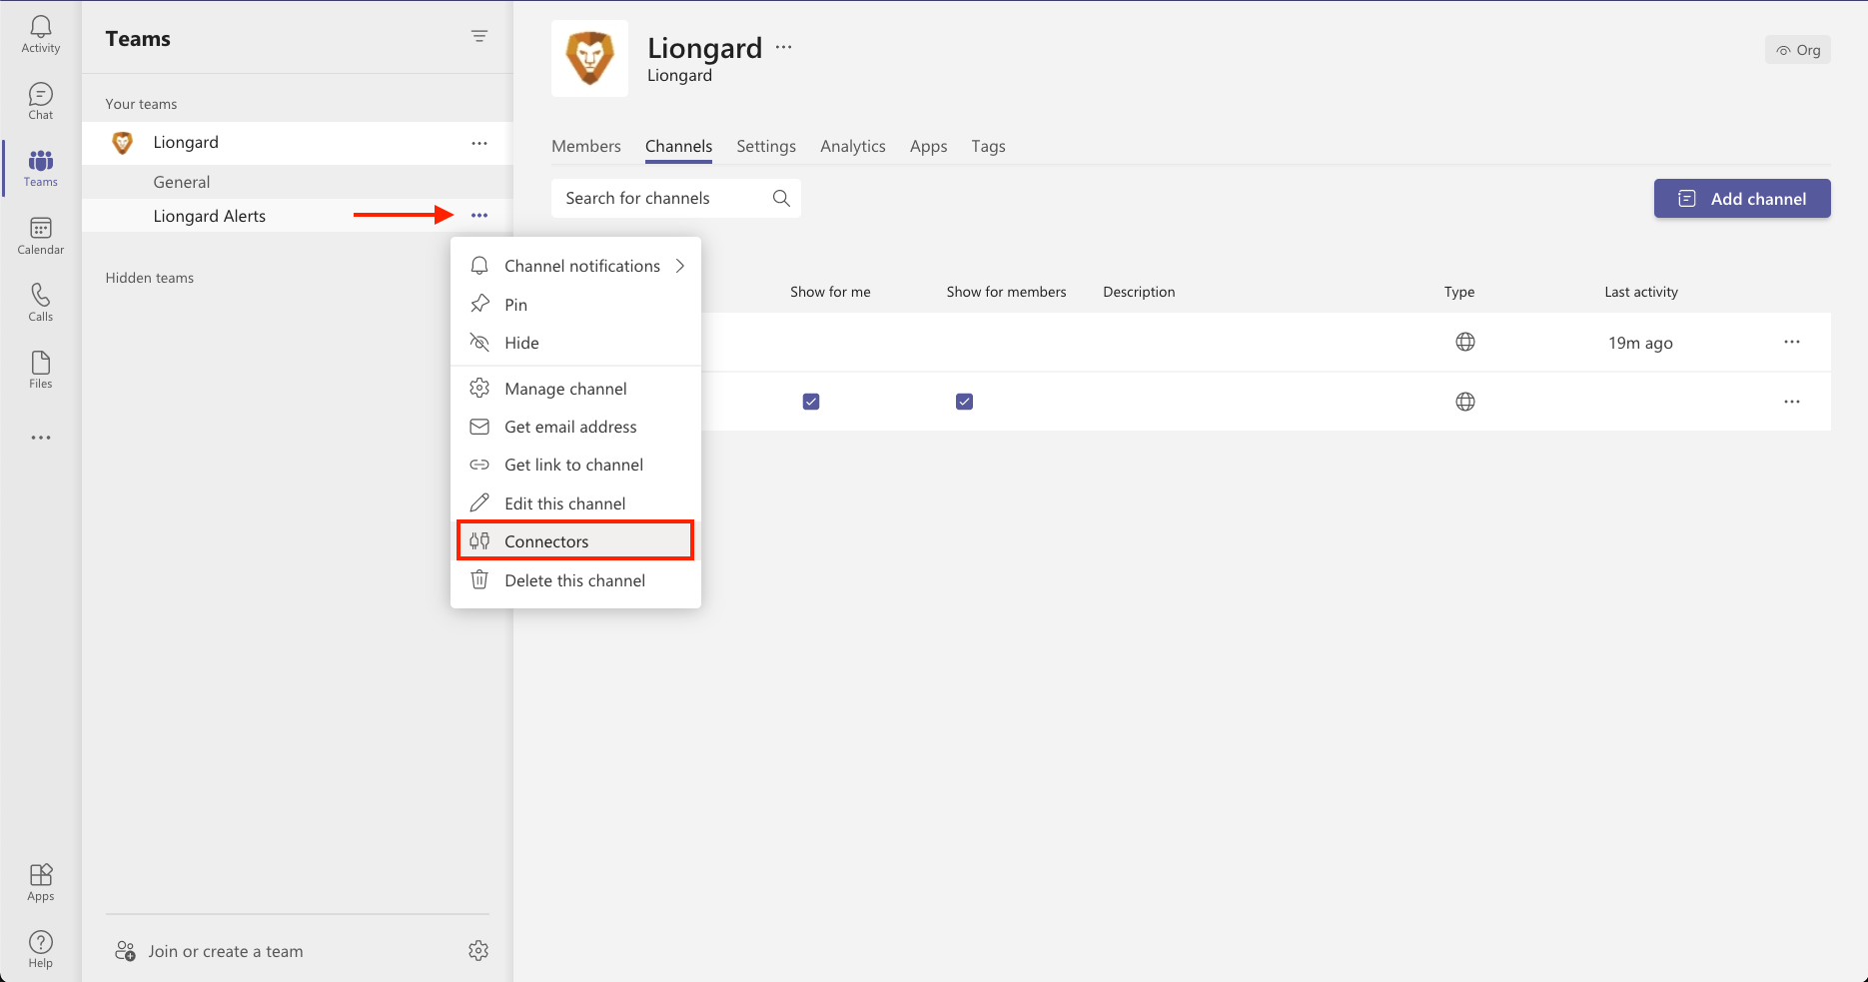Click the Add channel button
1868x982 pixels.
tap(1742, 198)
